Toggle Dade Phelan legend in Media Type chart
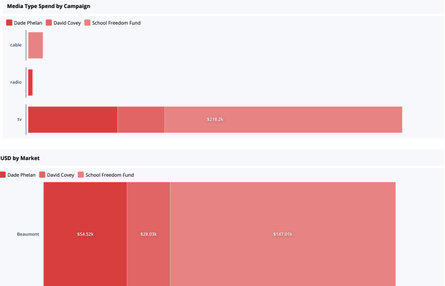Screen dimensions: 445x286 click(x=24, y=23)
